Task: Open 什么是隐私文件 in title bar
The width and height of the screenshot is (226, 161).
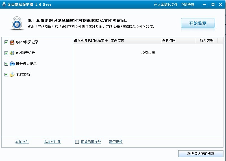Action: (166, 5)
